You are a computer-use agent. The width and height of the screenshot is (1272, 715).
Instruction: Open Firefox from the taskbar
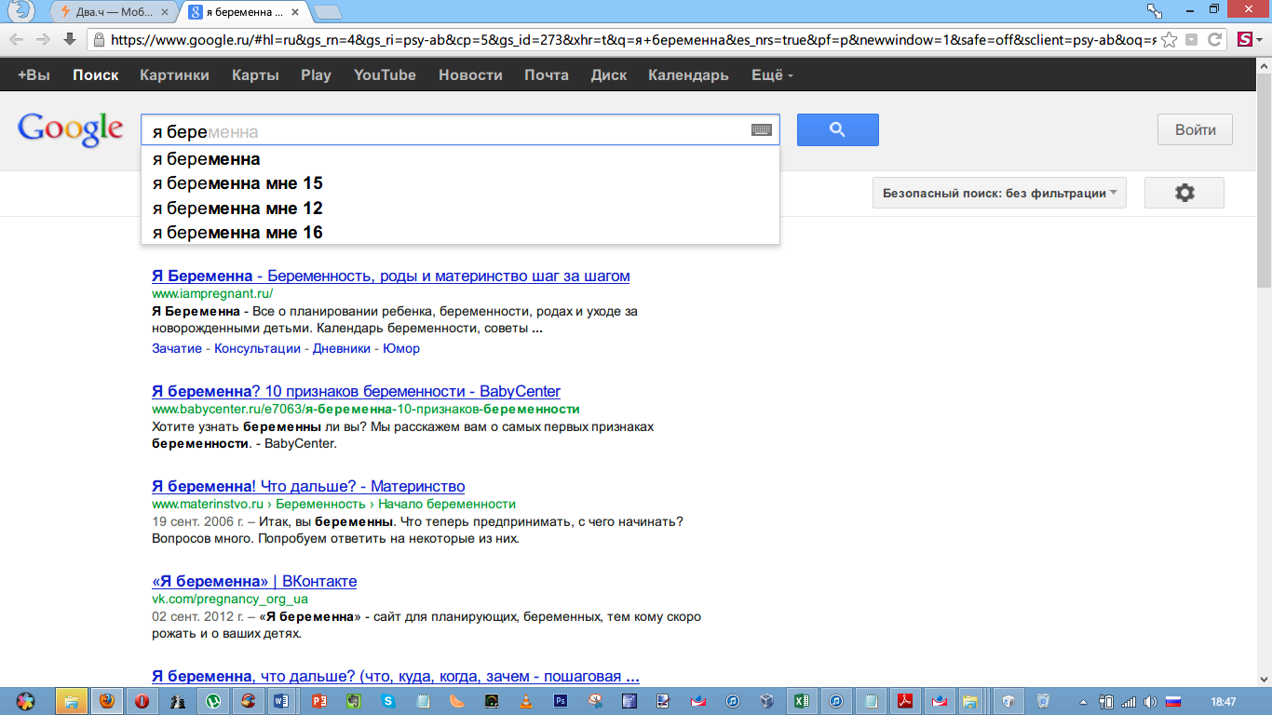pyautogui.click(x=107, y=701)
